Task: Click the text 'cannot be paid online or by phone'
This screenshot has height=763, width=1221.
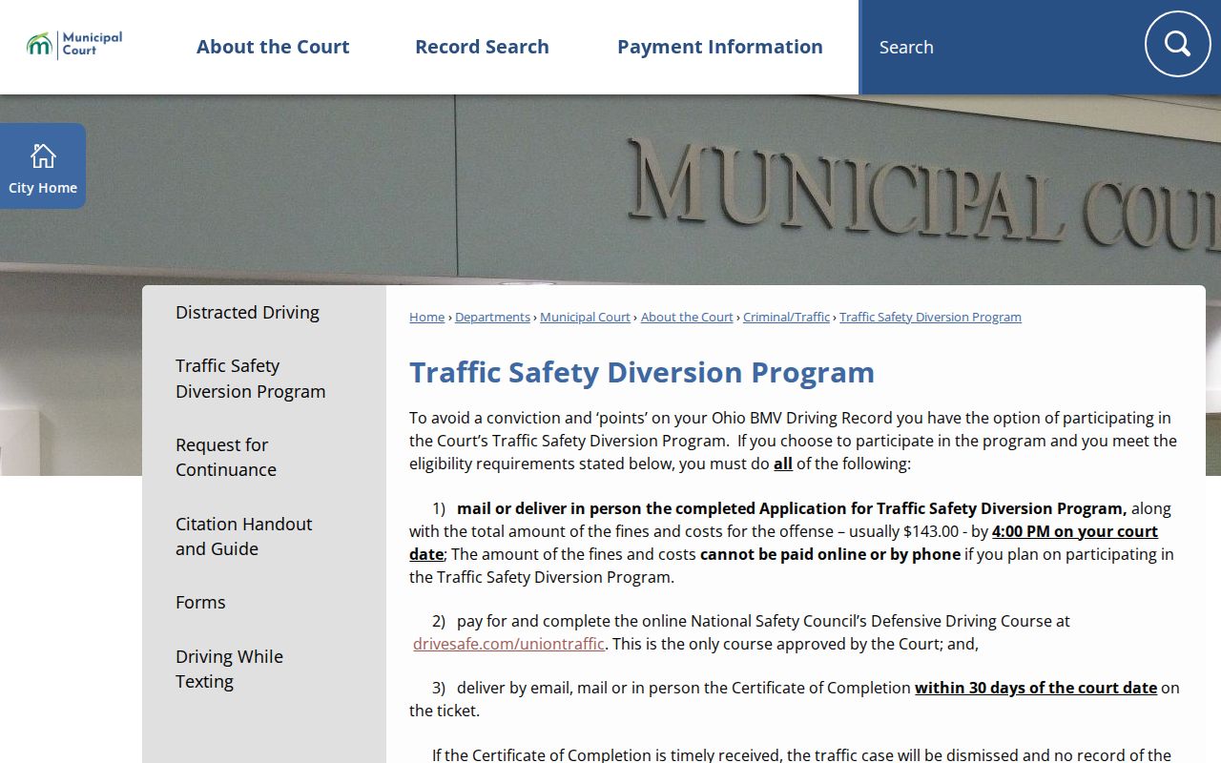Action: 830,554
